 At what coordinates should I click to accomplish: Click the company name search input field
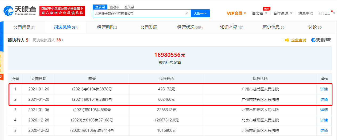pos(139,13)
